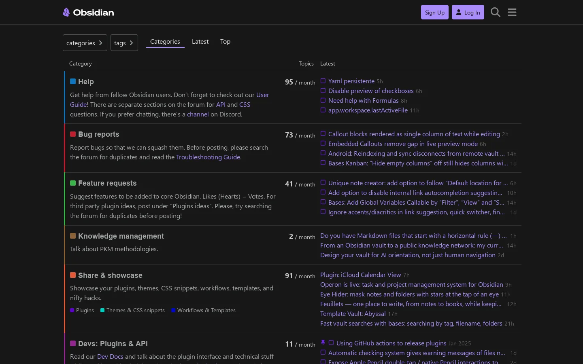Image resolution: width=583 pixels, height=364 pixels.
Task: Click the box icon beside Automatic checking system topic
Action: (x=323, y=352)
